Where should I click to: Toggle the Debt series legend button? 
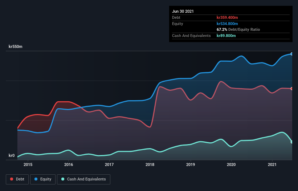coord(17,179)
